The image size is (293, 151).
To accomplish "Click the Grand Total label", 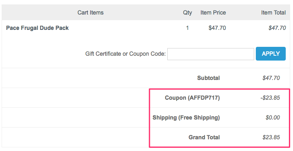I will point(204,137).
